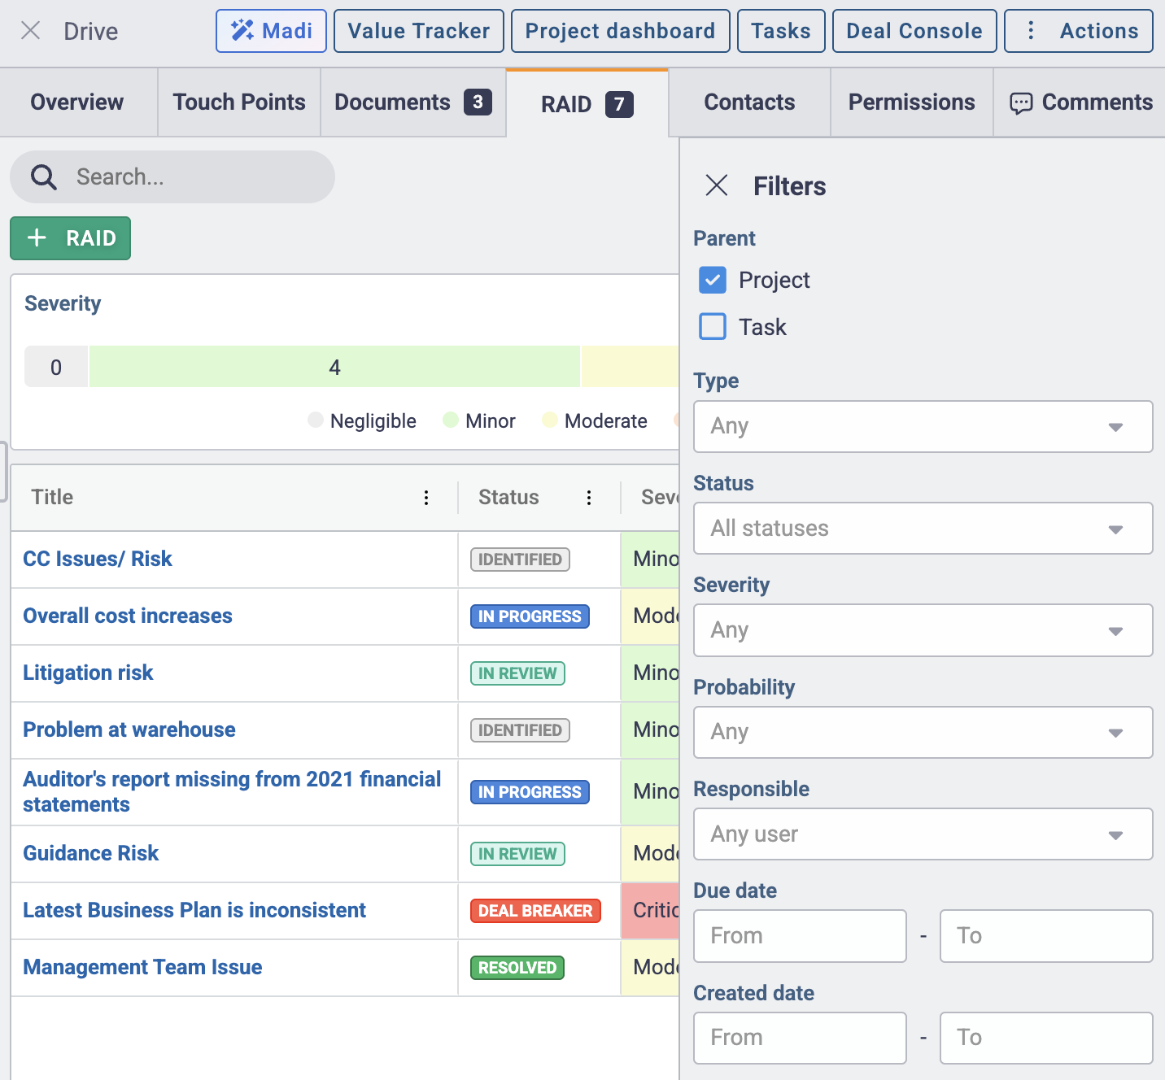Click the DEAL BREAKER status badge

click(535, 911)
